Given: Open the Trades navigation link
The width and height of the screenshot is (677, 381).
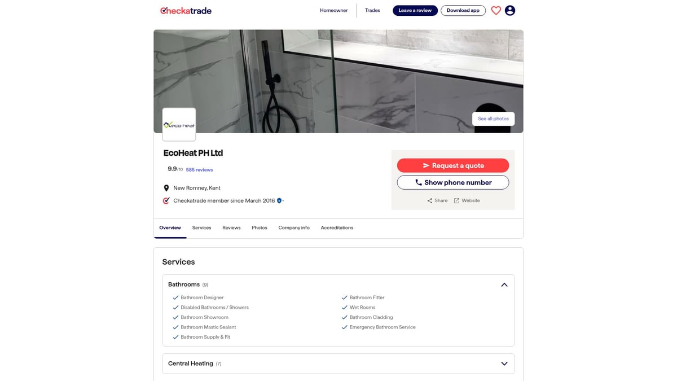Looking at the screenshot, I should (x=372, y=10).
